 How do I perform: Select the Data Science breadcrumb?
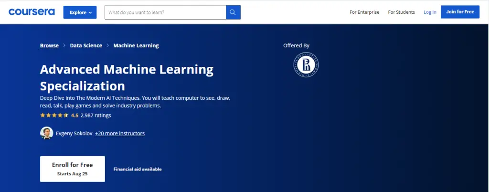tap(86, 45)
